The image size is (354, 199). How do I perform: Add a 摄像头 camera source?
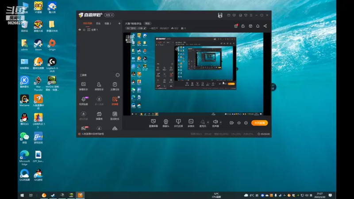(165, 123)
